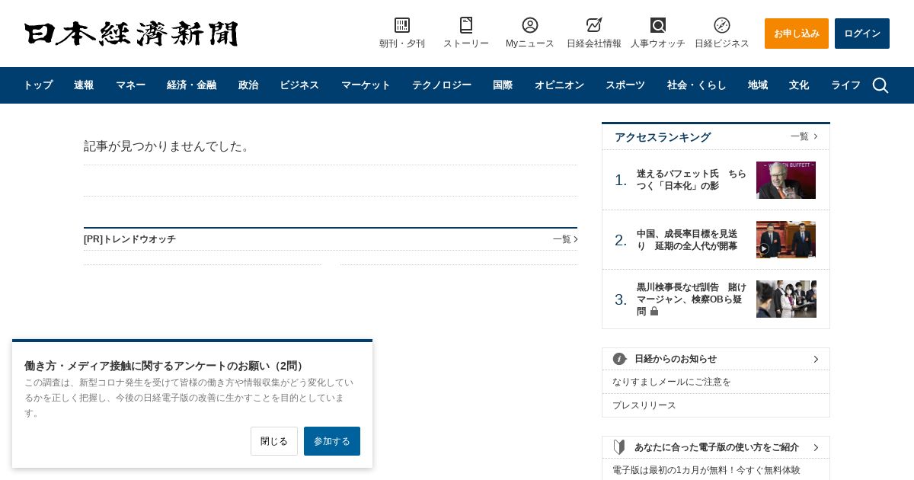Go to the トップ menu item
This screenshot has width=914, height=480.
(x=37, y=85)
